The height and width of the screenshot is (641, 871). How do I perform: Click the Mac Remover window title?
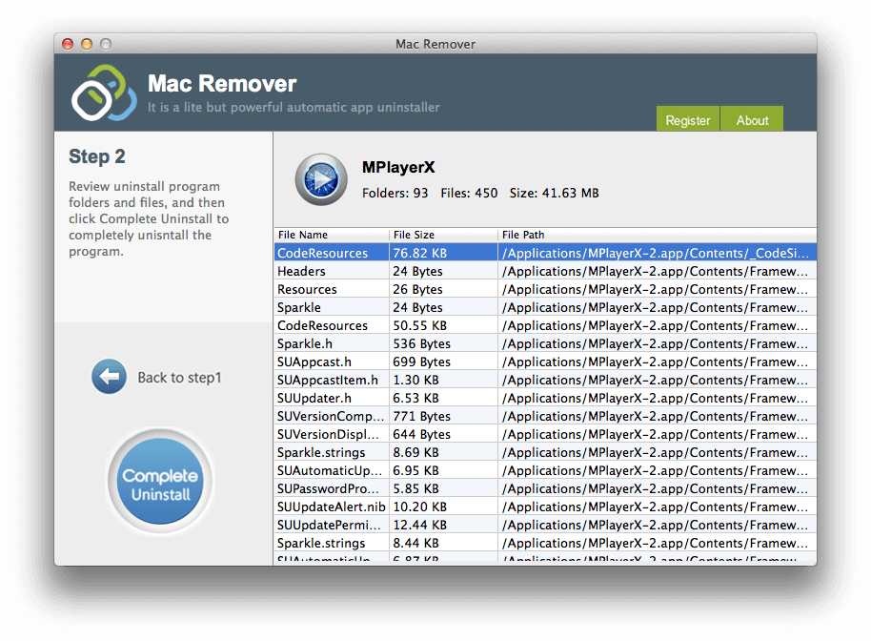tap(435, 44)
